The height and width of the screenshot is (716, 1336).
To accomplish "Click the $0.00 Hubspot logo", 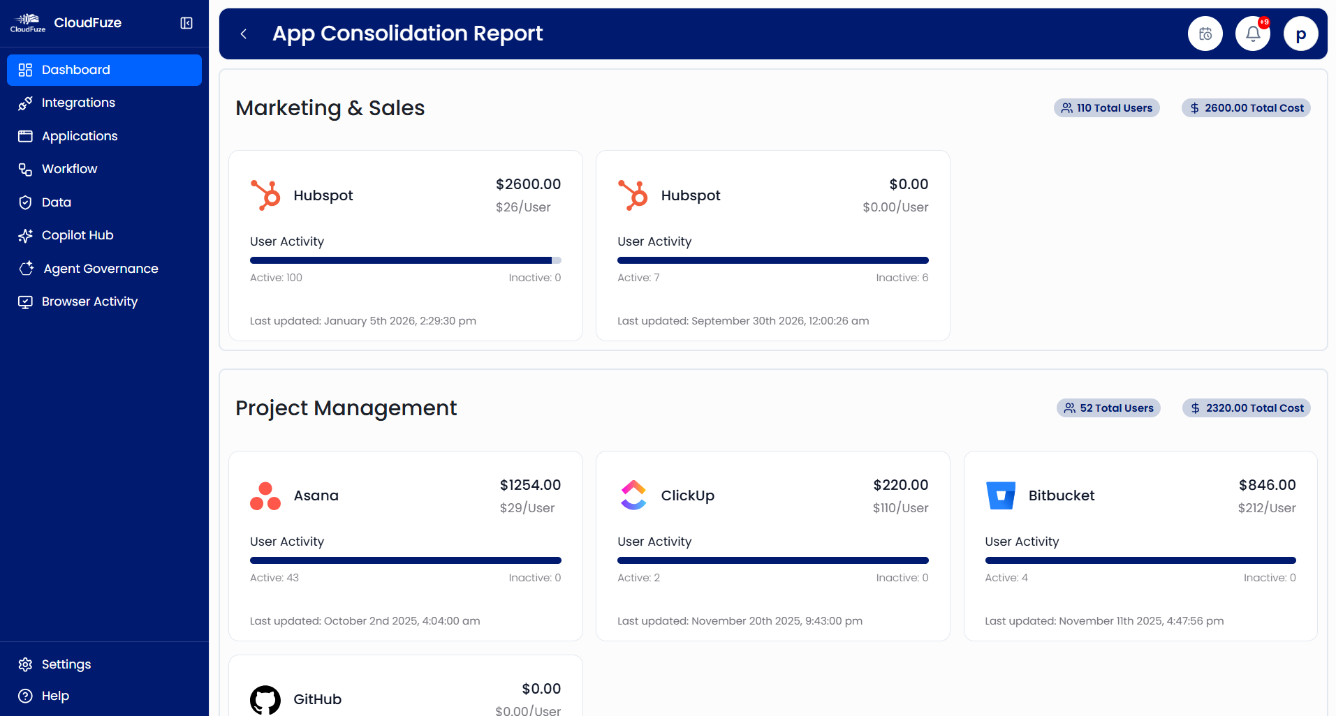I will pos(633,195).
